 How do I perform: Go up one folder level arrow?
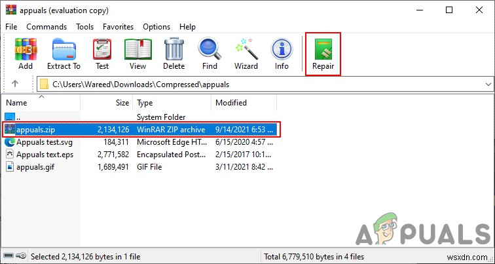click(15, 84)
